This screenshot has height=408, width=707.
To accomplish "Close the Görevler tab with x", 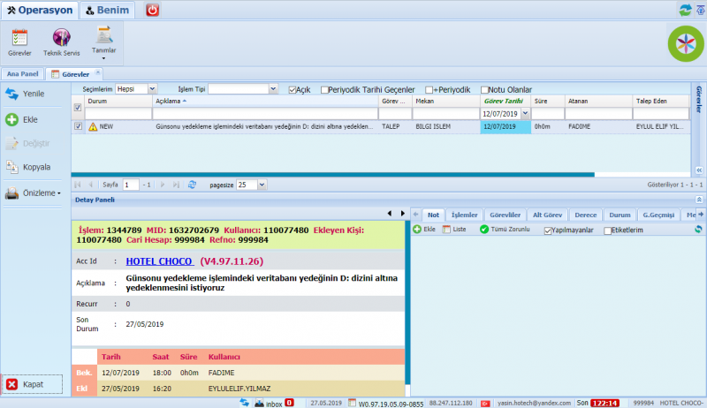I will 98,72.
